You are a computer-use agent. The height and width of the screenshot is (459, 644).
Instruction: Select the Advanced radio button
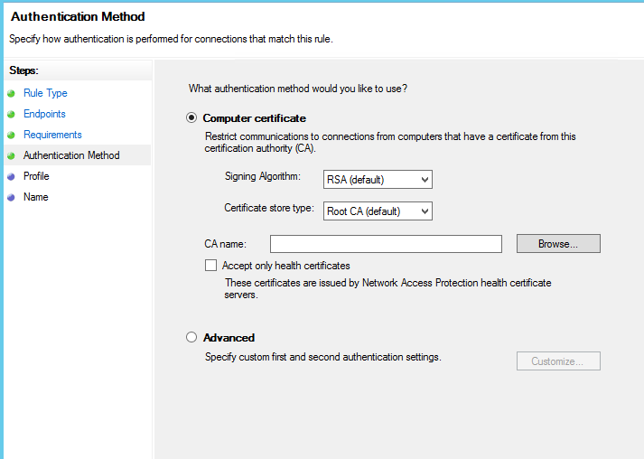(191, 338)
